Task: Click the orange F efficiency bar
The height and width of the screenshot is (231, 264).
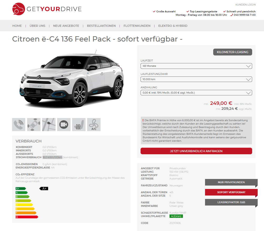Action: [26, 213]
